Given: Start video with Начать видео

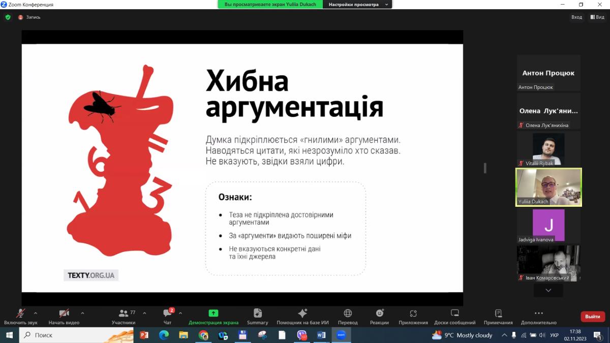Looking at the screenshot, I should (x=64, y=317).
